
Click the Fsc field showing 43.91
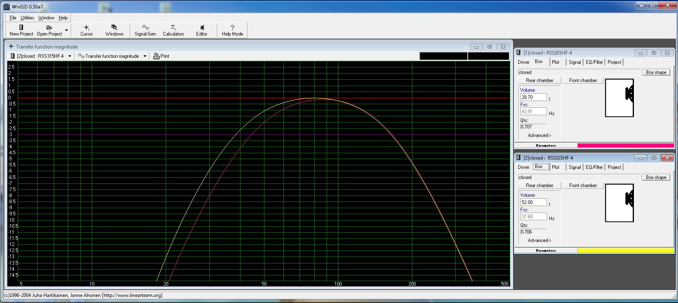coord(533,112)
